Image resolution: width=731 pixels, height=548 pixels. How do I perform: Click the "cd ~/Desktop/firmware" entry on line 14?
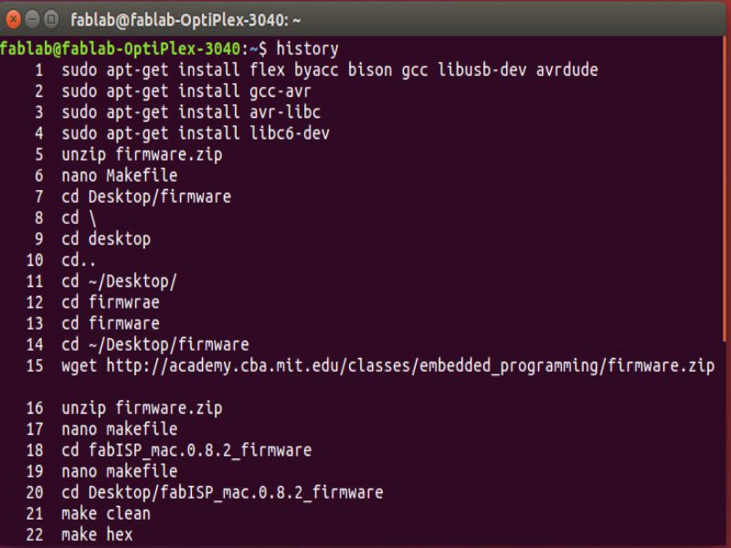click(155, 344)
